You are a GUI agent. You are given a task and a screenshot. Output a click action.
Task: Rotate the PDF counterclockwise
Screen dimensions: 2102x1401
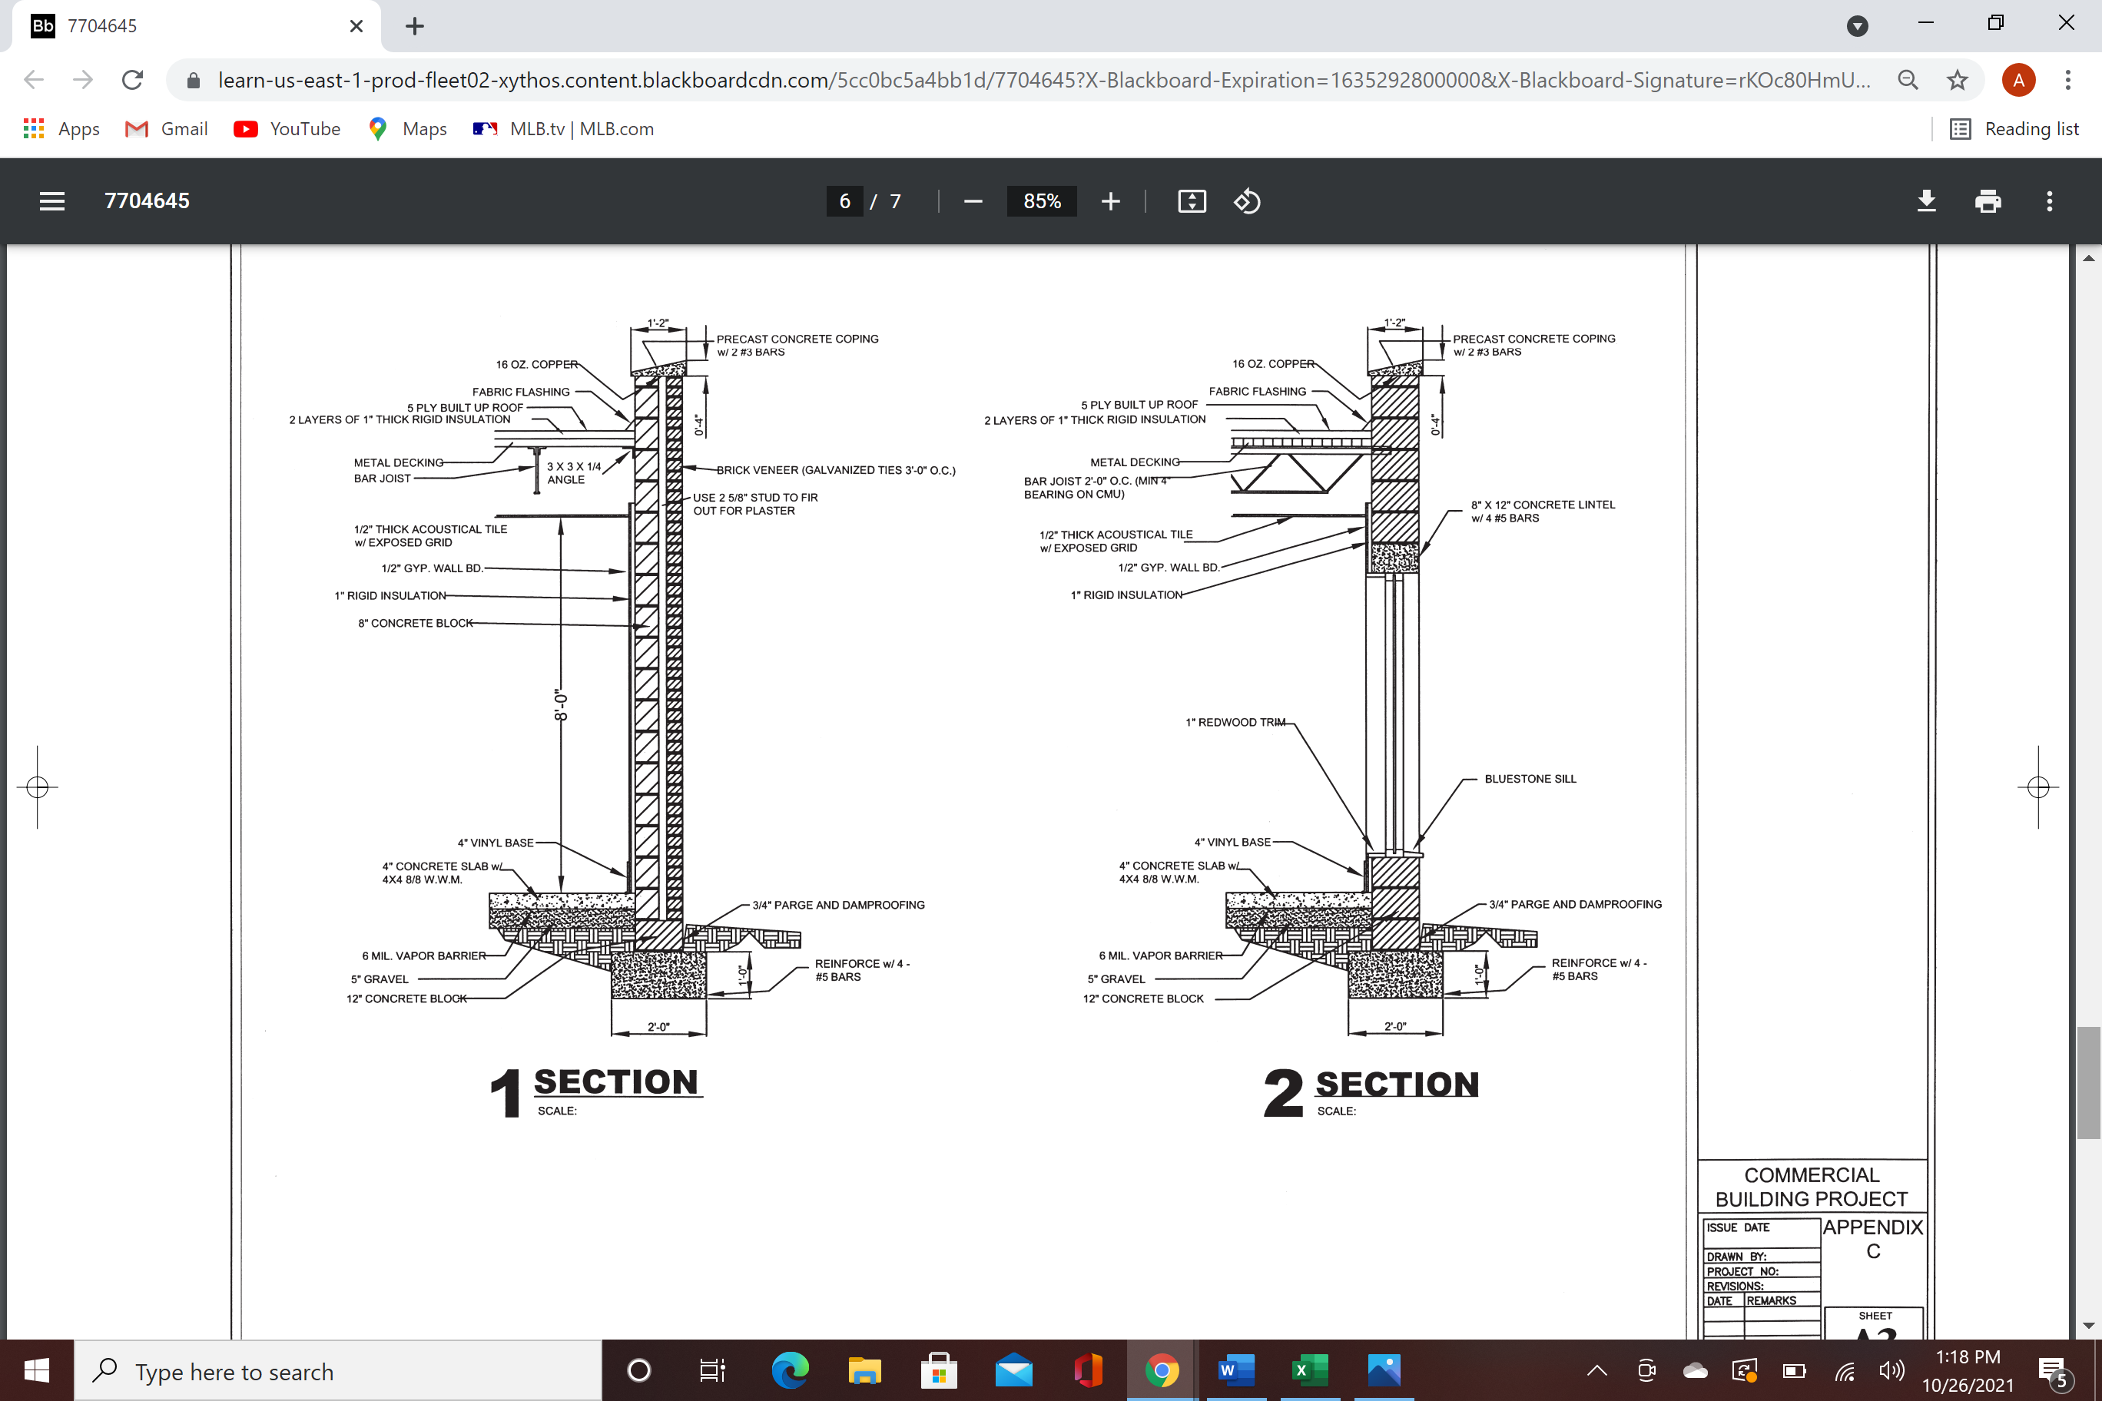pos(1247,201)
